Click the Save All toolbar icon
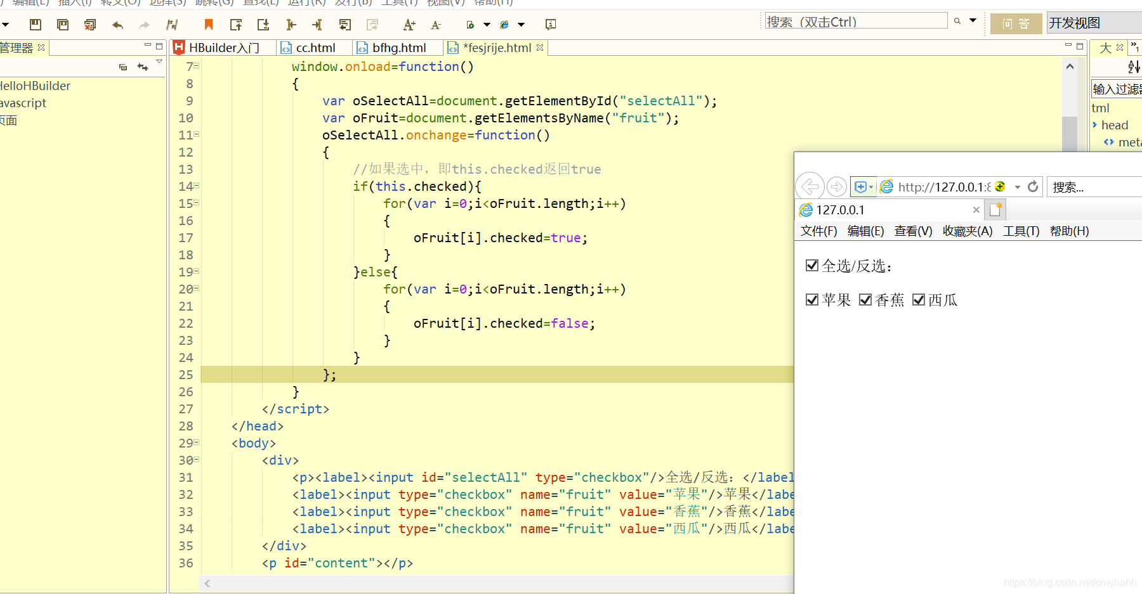The width and height of the screenshot is (1142, 594). click(x=63, y=25)
